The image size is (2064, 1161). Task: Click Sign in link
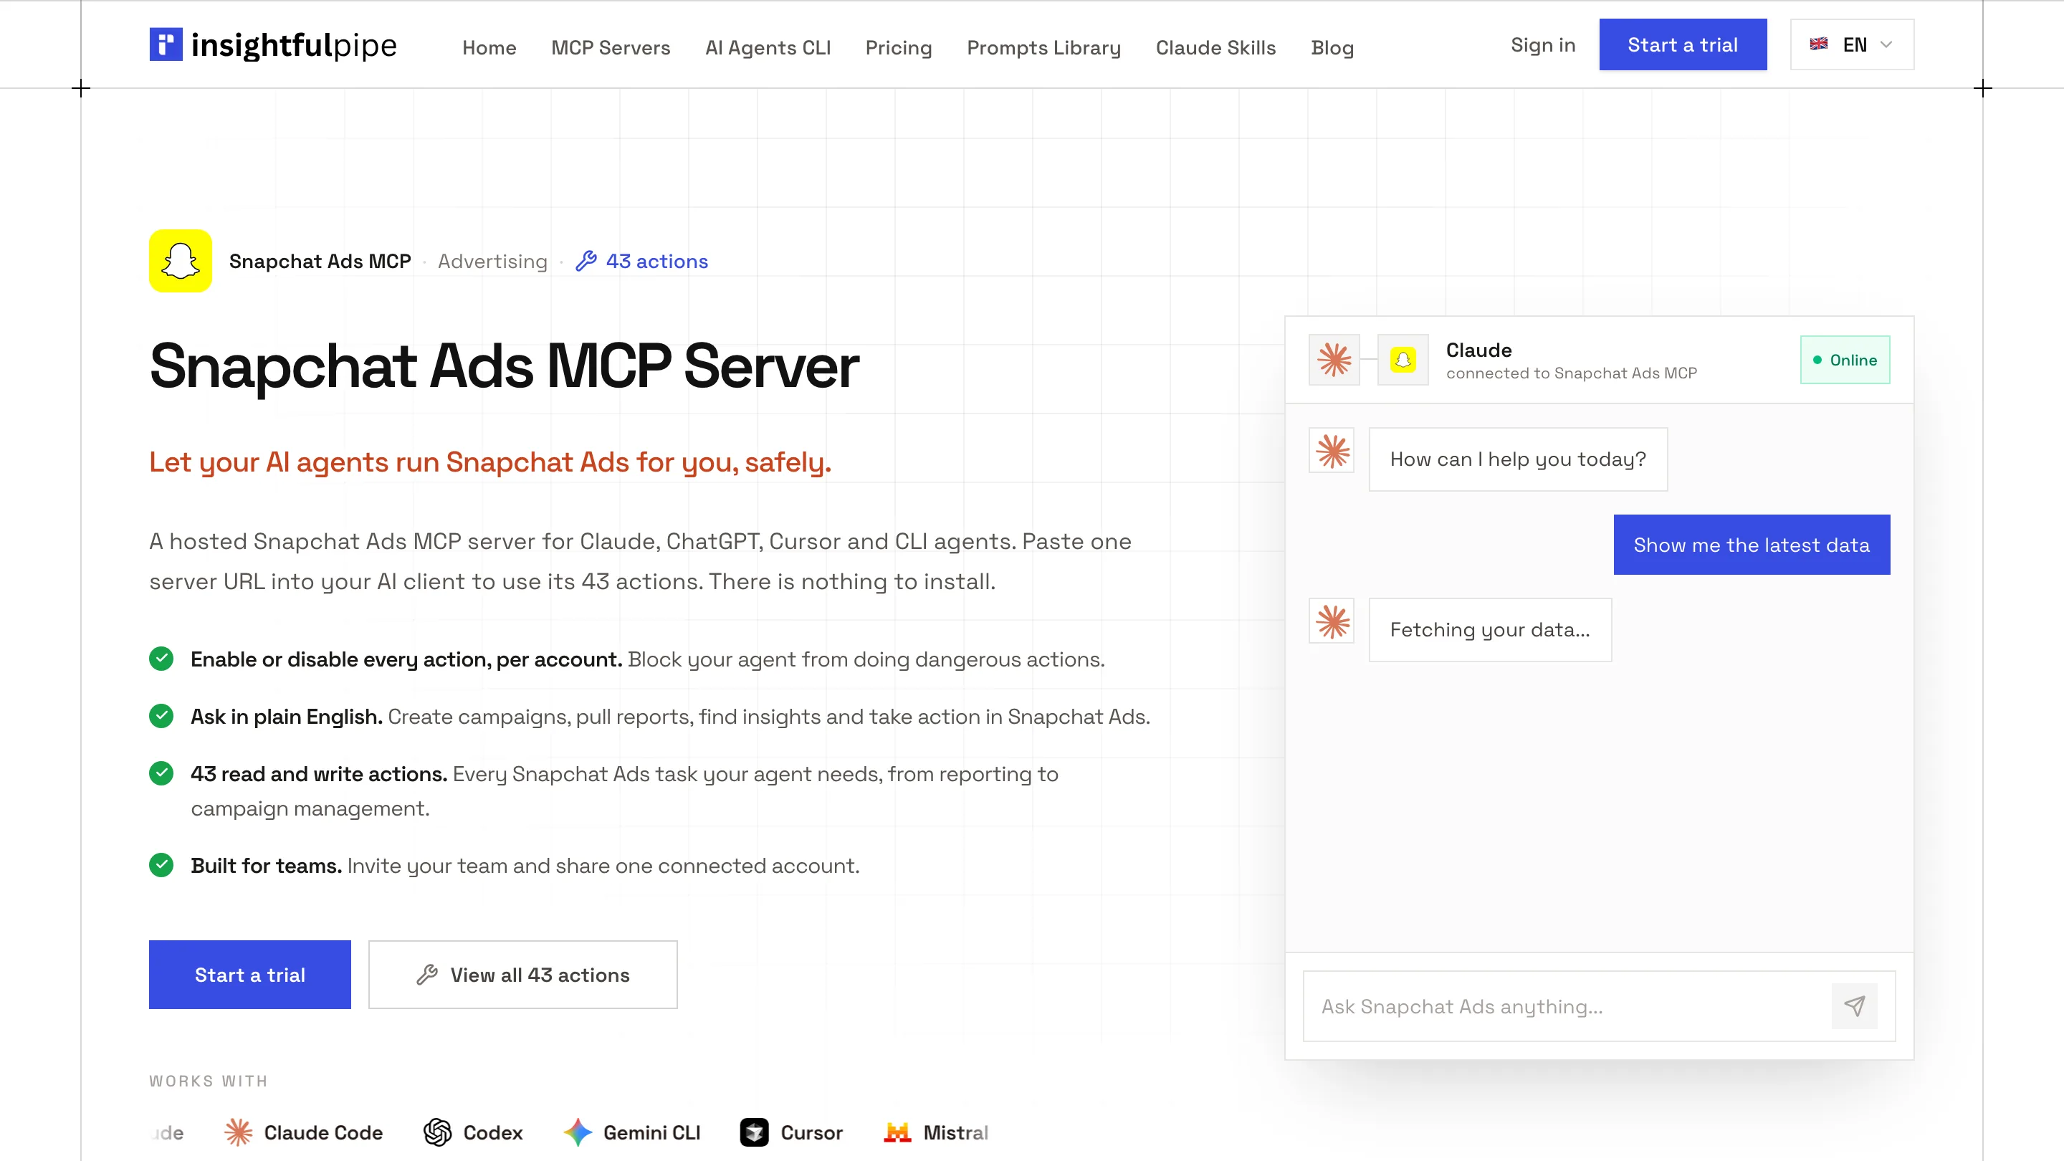1542,45
